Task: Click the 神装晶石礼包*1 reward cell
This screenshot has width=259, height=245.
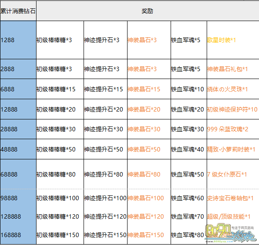Action: coord(233,69)
